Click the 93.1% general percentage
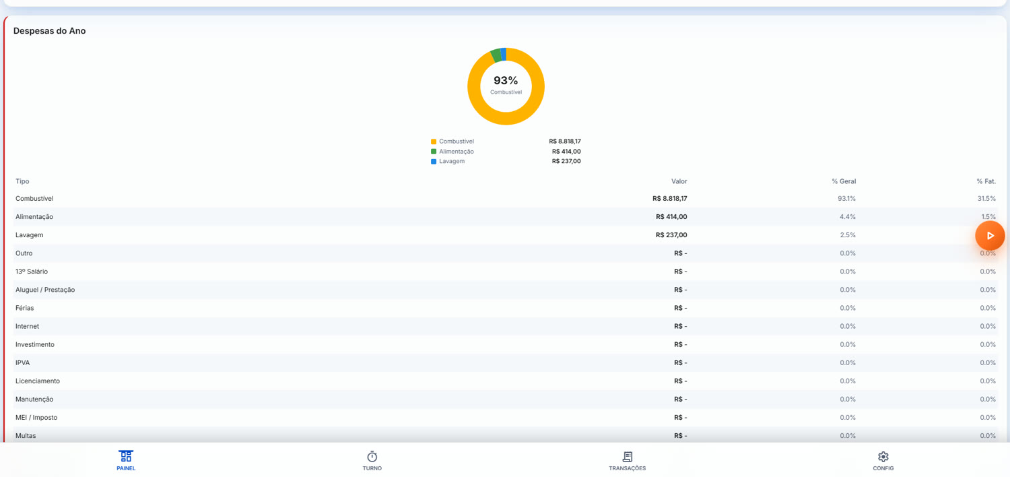 pyautogui.click(x=847, y=199)
